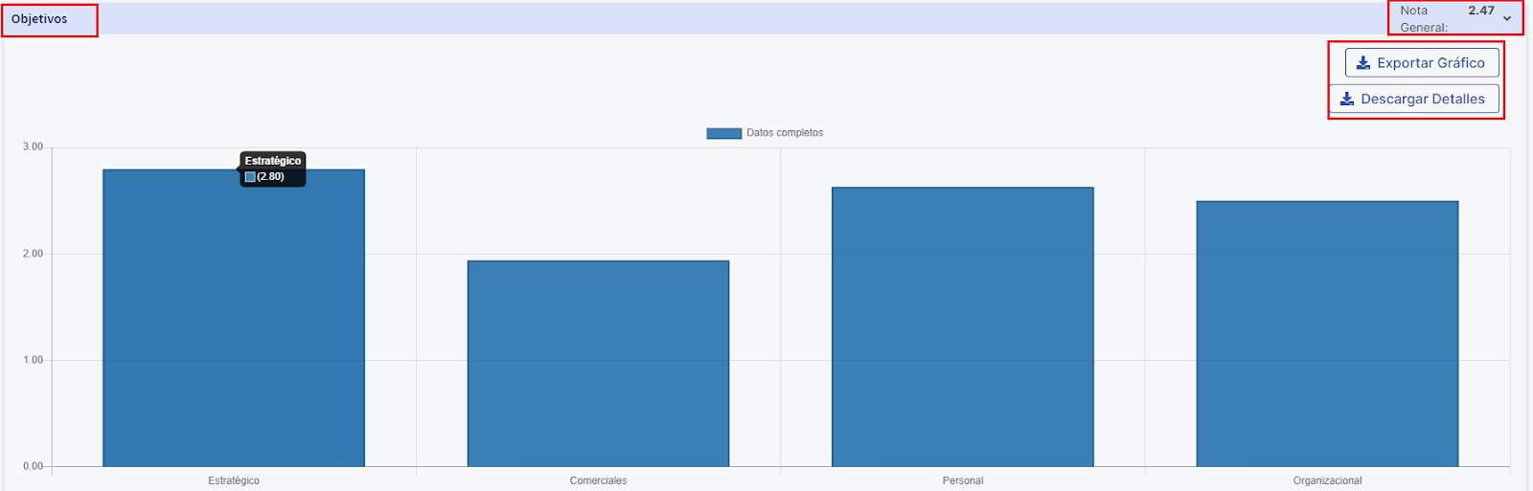Click the download icon in Exportar Gráfico
The height and width of the screenshot is (491, 1533).
point(1362,63)
